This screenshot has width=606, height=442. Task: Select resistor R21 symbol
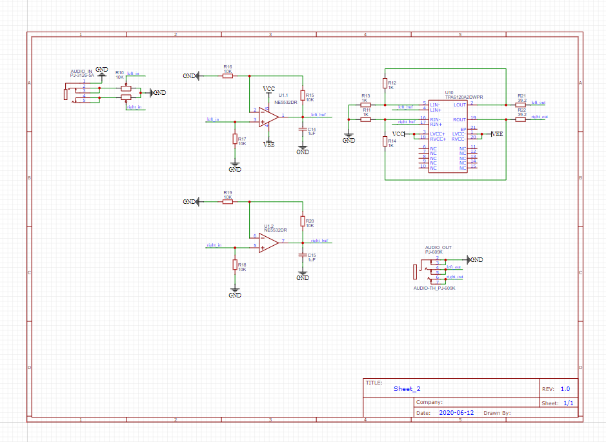click(x=521, y=105)
